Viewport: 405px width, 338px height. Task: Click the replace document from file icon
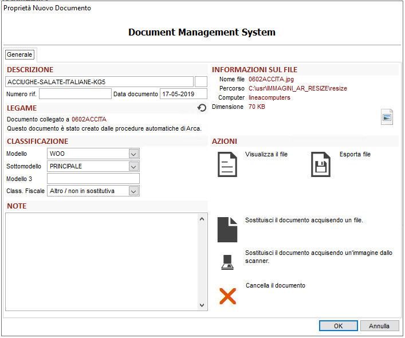coord(227,229)
